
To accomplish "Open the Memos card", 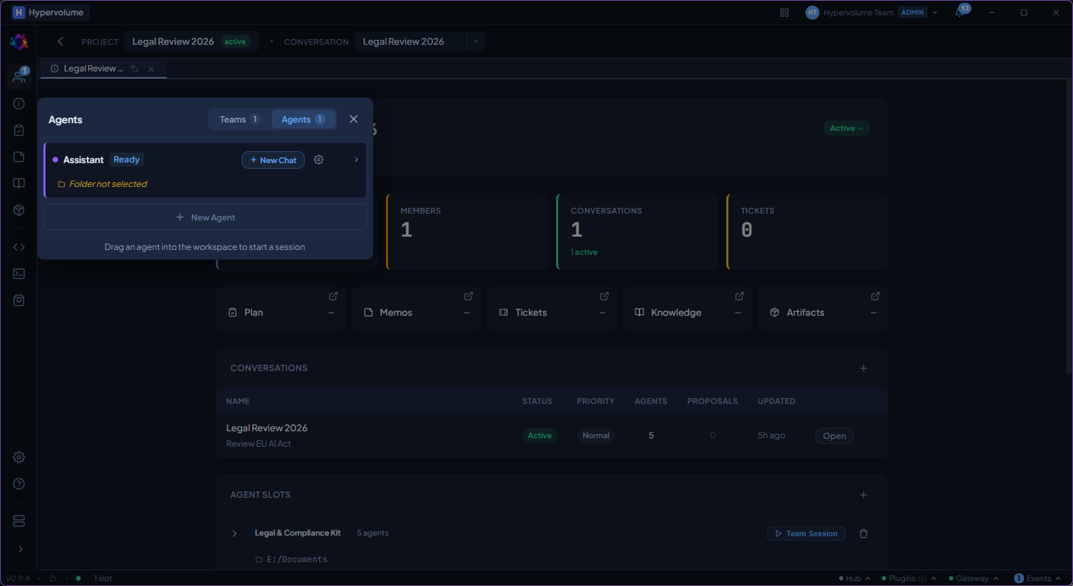I will coord(416,308).
